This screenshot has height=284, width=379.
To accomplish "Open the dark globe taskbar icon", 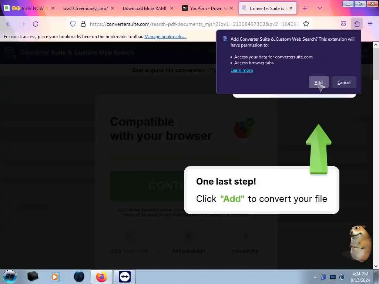I will click(x=79, y=277).
